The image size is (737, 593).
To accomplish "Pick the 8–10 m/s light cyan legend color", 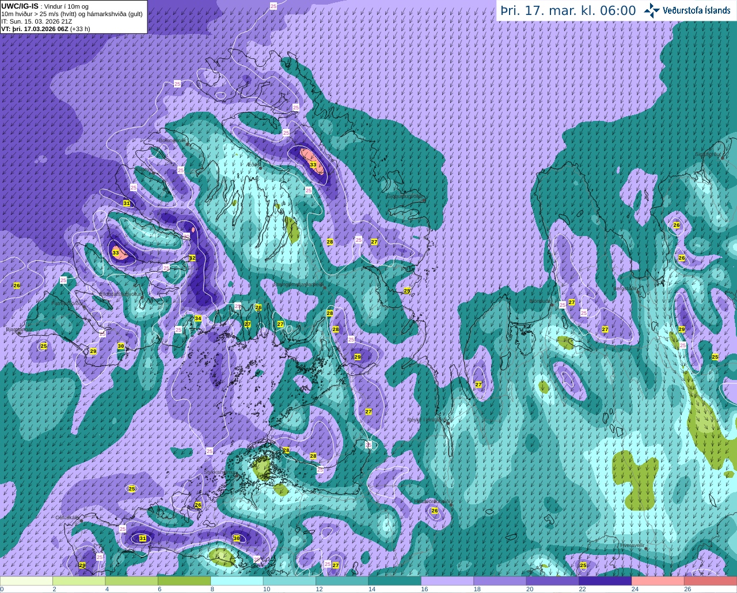I will [x=237, y=581].
